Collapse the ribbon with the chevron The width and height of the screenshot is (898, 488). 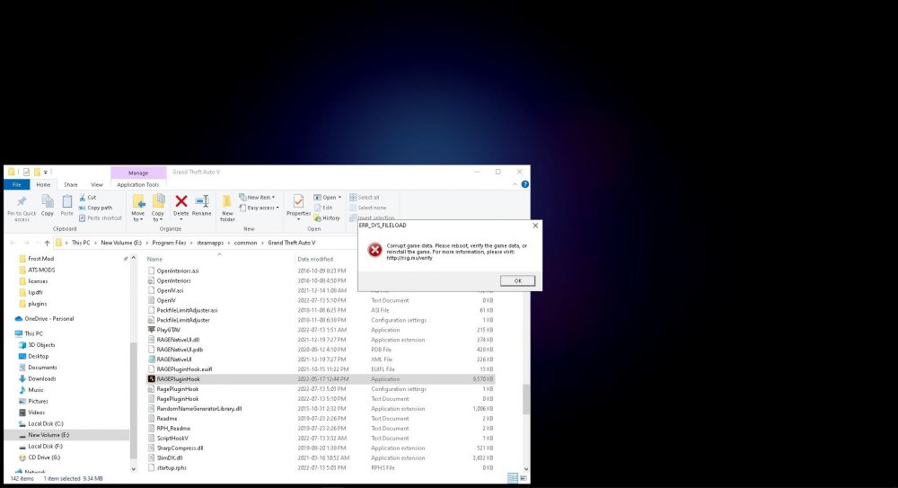tap(515, 184)
